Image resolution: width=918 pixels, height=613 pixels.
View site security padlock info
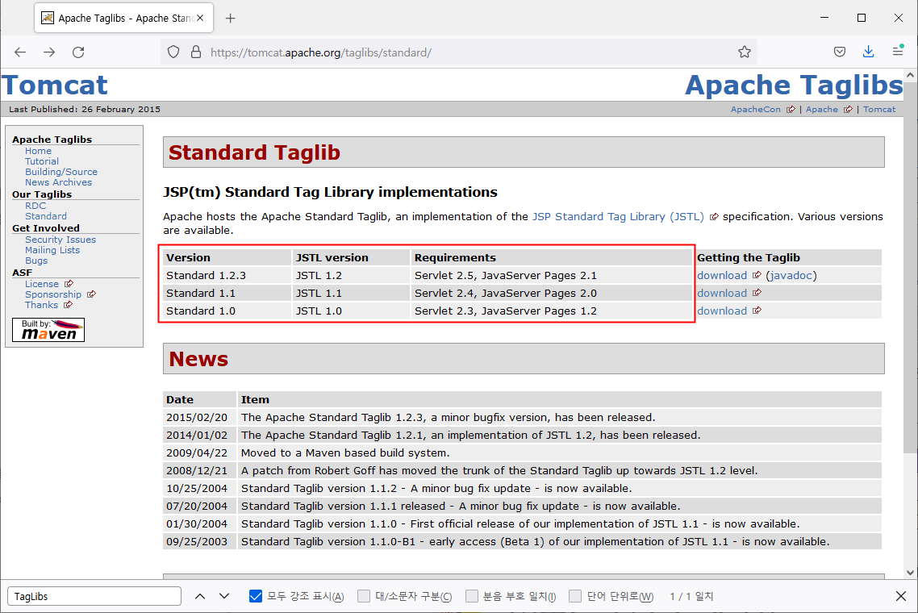pos(196,52)
